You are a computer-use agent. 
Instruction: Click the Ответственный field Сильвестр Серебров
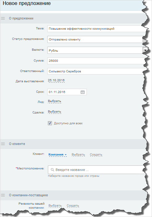click(97, 71)
